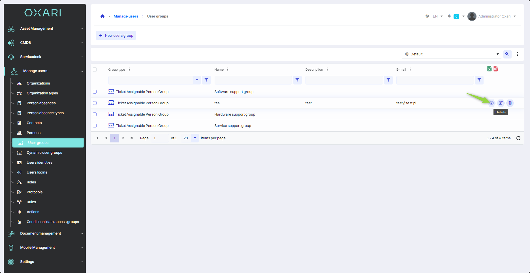Click the home icon in breadcrumb

point(102,16)
